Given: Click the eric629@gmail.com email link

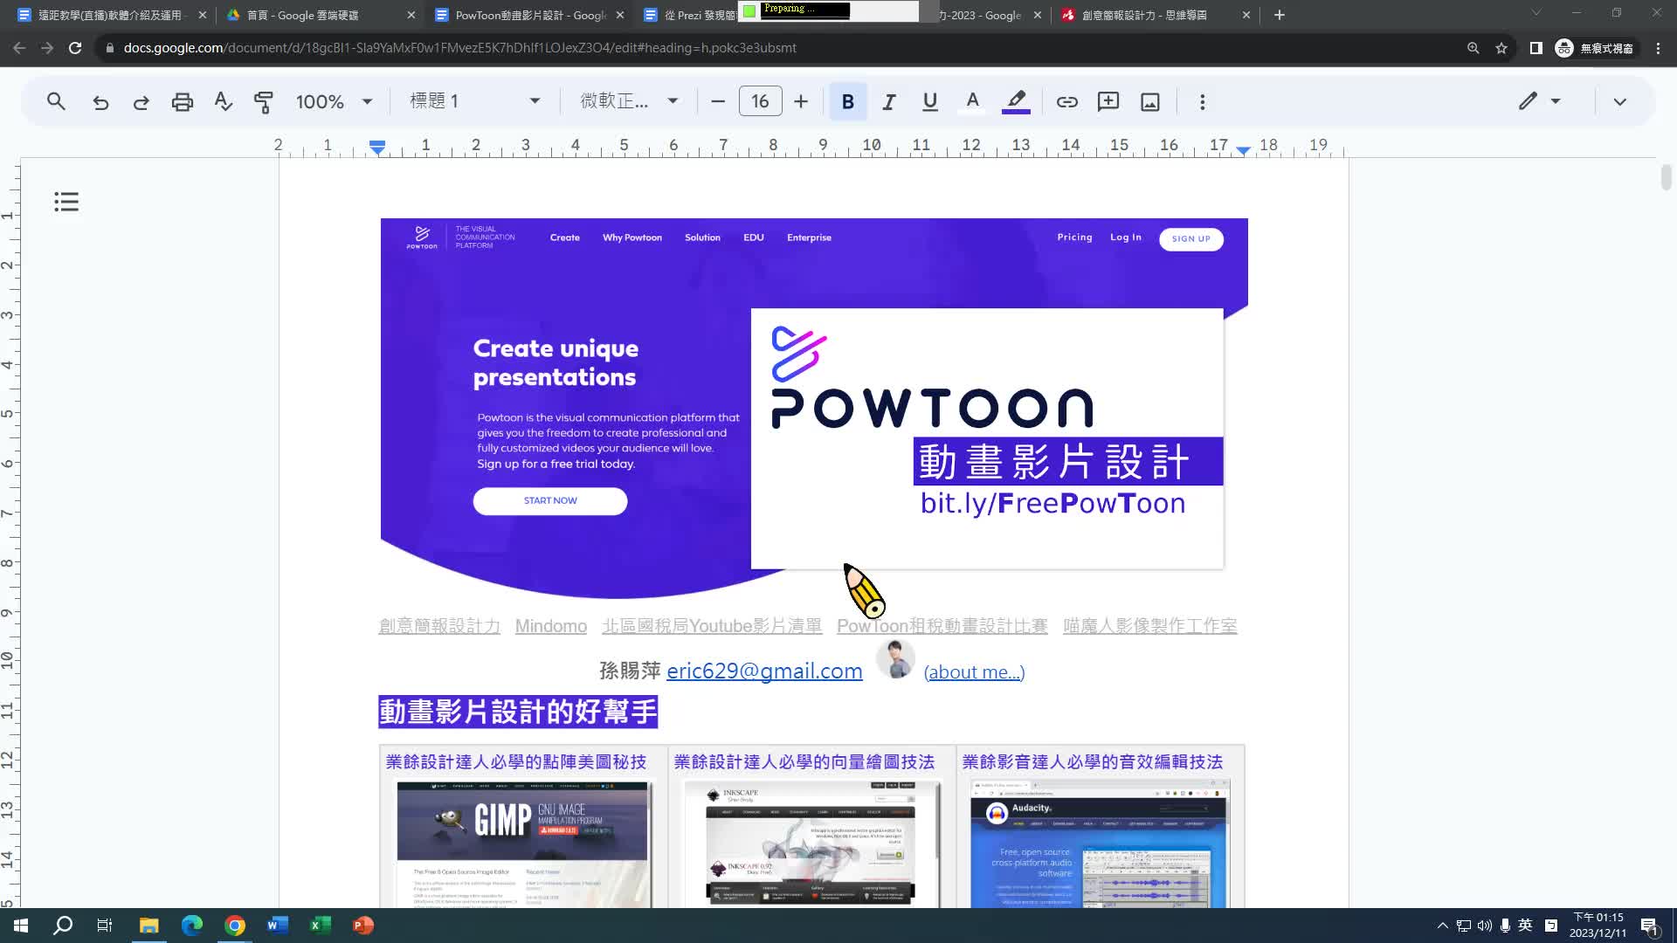Looking at the screenshot, I should click(x=764, y=671).
